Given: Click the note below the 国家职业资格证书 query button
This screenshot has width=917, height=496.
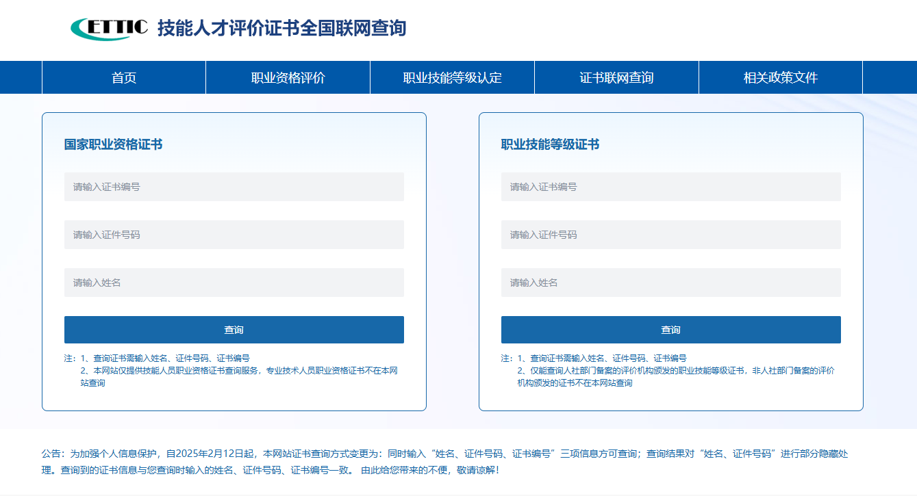Looking at the screenshot, I should (233, 370).
